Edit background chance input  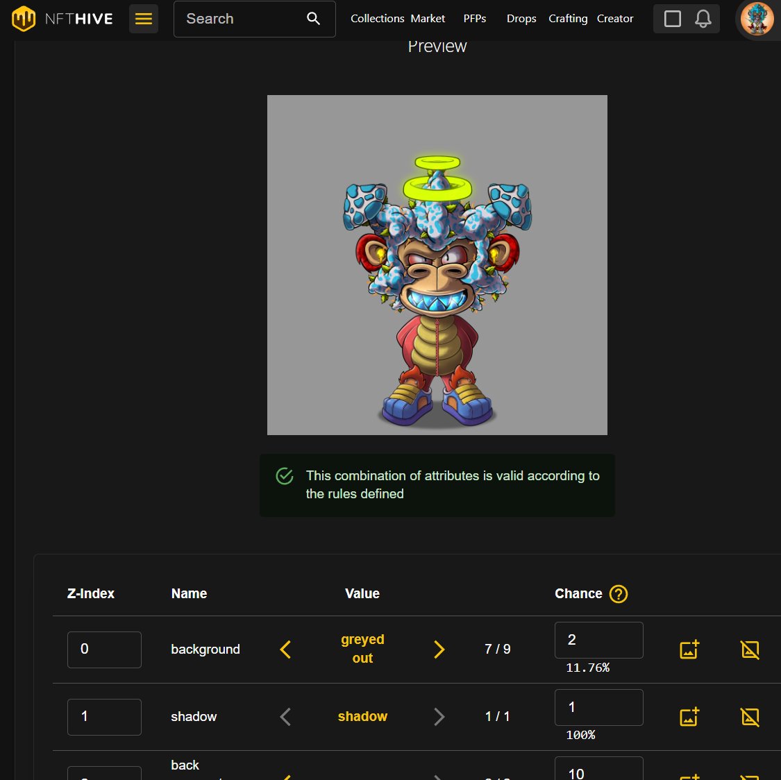click(598, 640)
